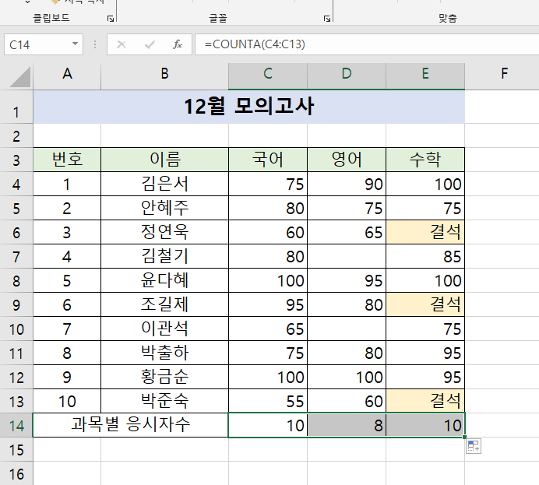Click the '과목별 응시자수' label cell

(131, 425)
